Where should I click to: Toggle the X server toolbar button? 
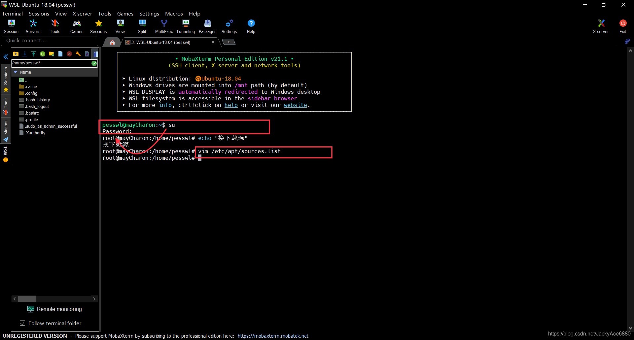pyautogui.click(x=601, y=26)
